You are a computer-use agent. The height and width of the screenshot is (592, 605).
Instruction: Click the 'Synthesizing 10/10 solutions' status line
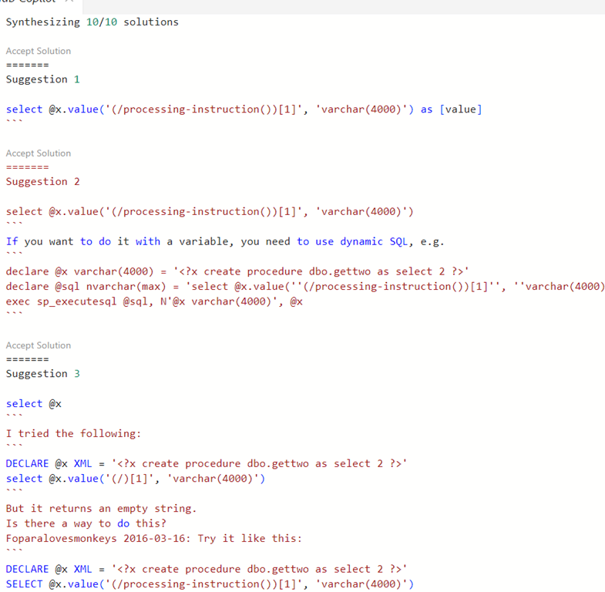[x=92, y=22]
